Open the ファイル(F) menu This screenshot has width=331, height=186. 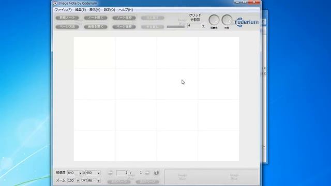(63, 10)
